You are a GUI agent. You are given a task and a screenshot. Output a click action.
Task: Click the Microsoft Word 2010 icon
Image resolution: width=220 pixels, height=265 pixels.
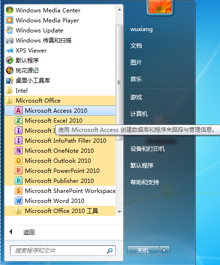click(x=19, y=201)
